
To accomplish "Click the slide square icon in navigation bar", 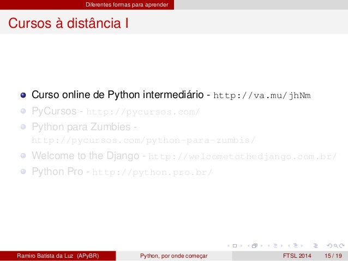I will [x=235, y=246].
